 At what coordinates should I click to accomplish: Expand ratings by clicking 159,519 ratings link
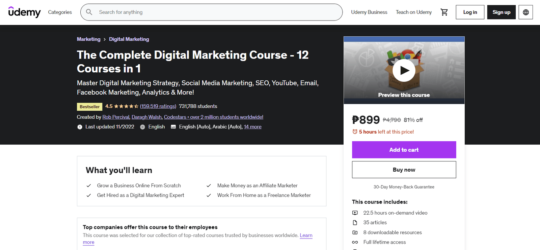pyautogui.click(x=158, y=106)
